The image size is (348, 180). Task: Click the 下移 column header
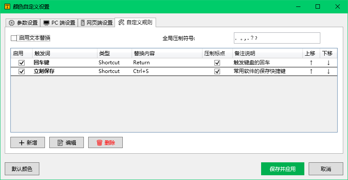(x=329, y=54)
